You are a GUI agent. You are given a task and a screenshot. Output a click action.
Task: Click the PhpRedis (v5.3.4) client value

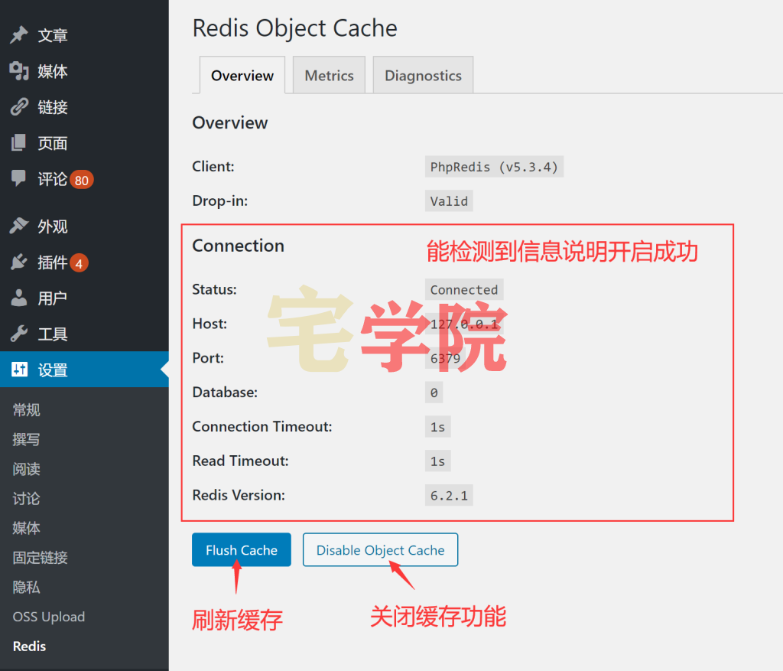[x=494, y=166]
